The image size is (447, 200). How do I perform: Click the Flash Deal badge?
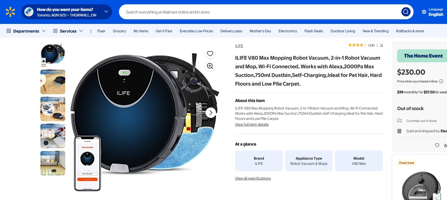click(407, 163)
